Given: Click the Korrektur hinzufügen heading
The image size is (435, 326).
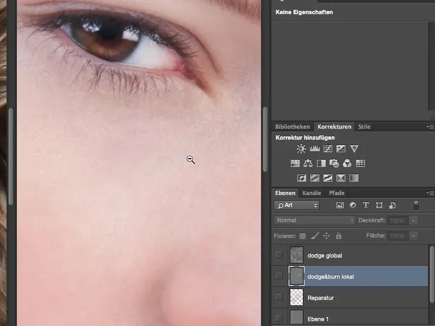Looking at the screenshot, I should click(x=304, y=137).
